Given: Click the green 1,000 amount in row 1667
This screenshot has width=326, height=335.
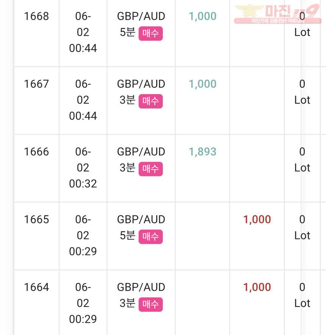Looking at the screenshot, I should (x=202, y=84).
